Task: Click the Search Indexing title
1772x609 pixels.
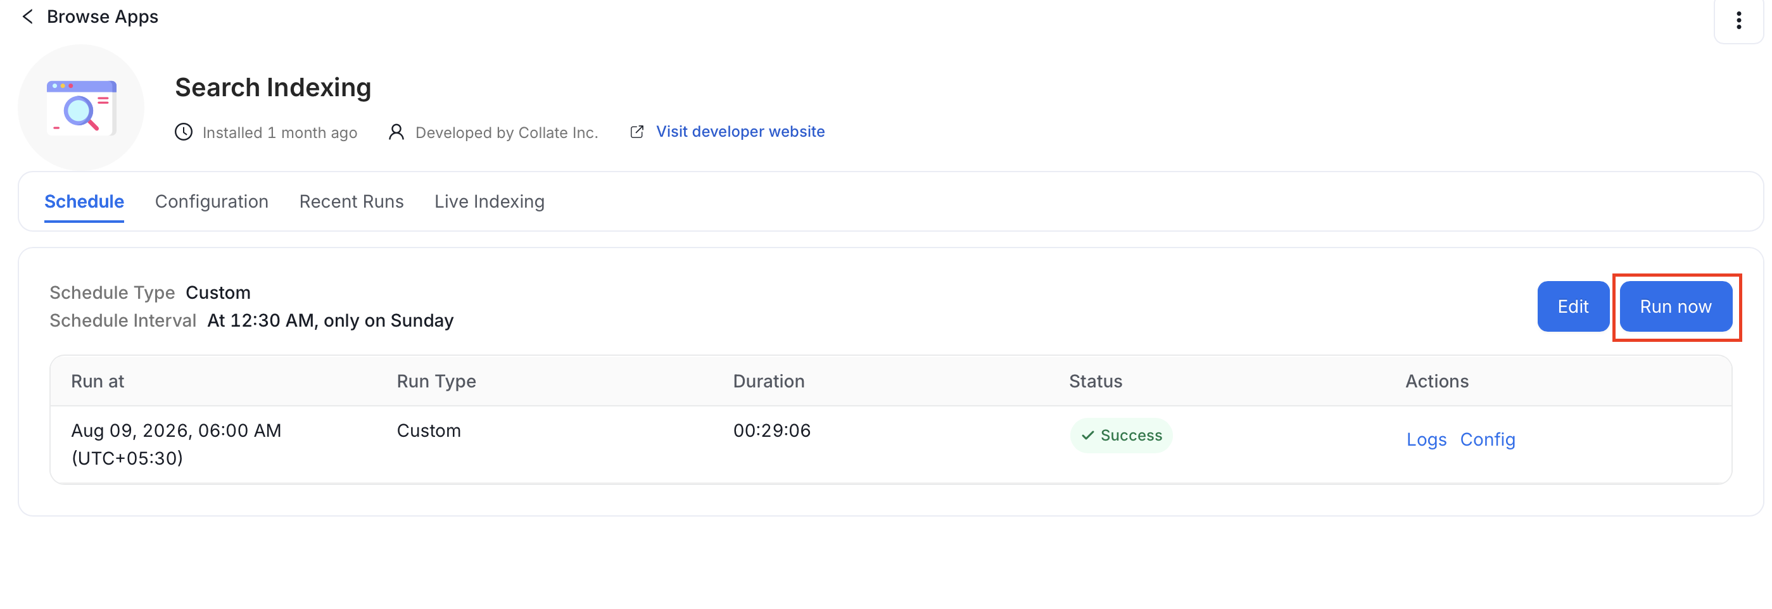Action: [273, 87]
